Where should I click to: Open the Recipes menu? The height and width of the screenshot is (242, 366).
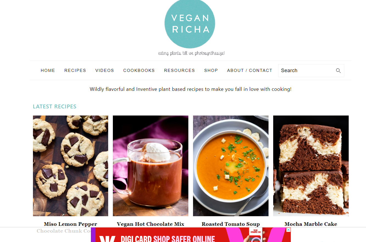click(x=75, y=71)
